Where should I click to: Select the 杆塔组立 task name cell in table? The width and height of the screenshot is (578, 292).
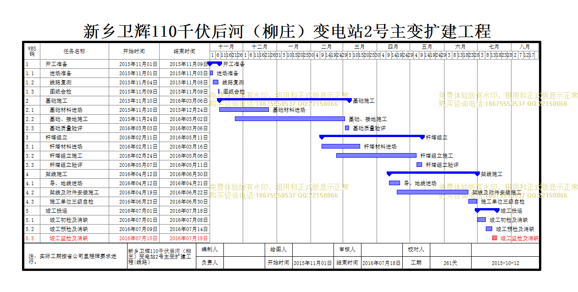coord(74,138)
